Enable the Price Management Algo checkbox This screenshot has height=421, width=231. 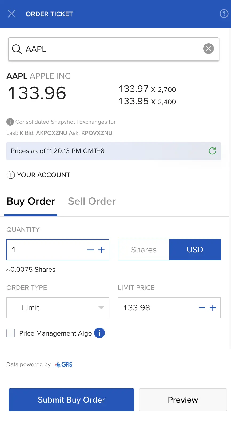tap(11, 333)
